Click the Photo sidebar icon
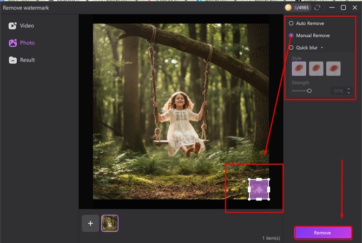Viewport: 362px width, 243px height. pos(12,43)
